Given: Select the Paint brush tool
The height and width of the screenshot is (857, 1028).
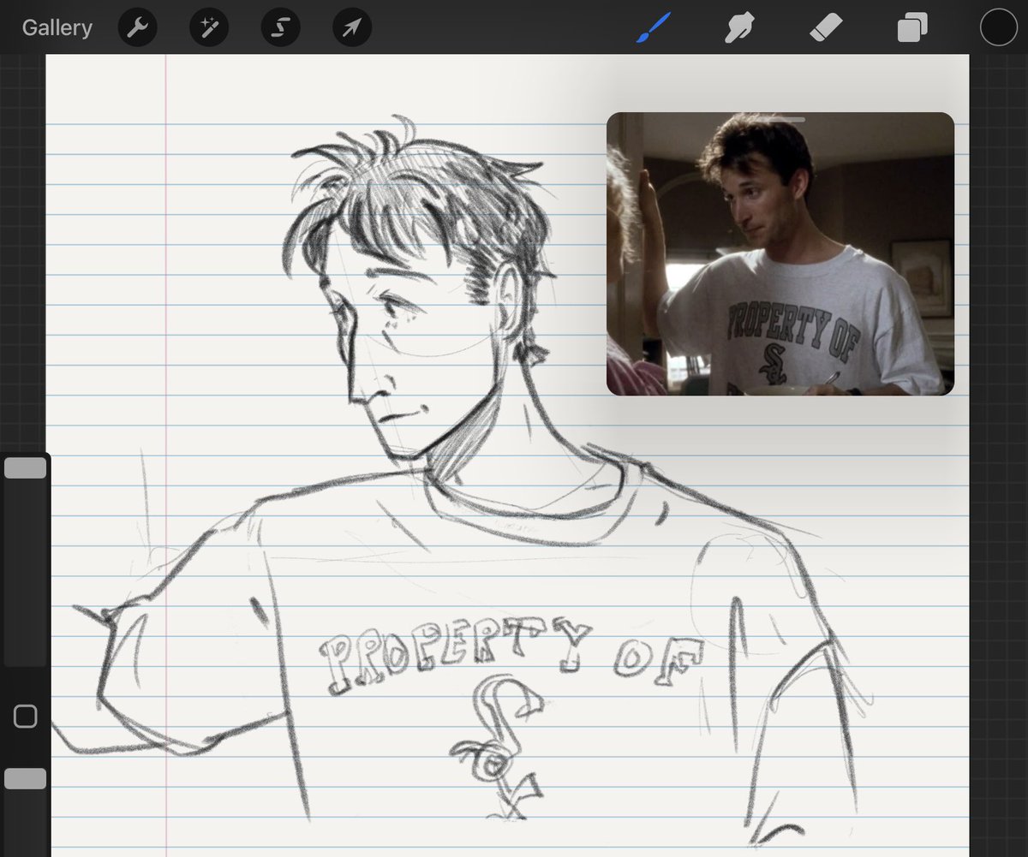Looking at the screenshot, I should tap(653, 28).
